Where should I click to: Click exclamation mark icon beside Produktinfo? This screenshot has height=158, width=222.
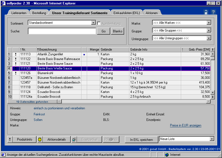click(10, 139)
